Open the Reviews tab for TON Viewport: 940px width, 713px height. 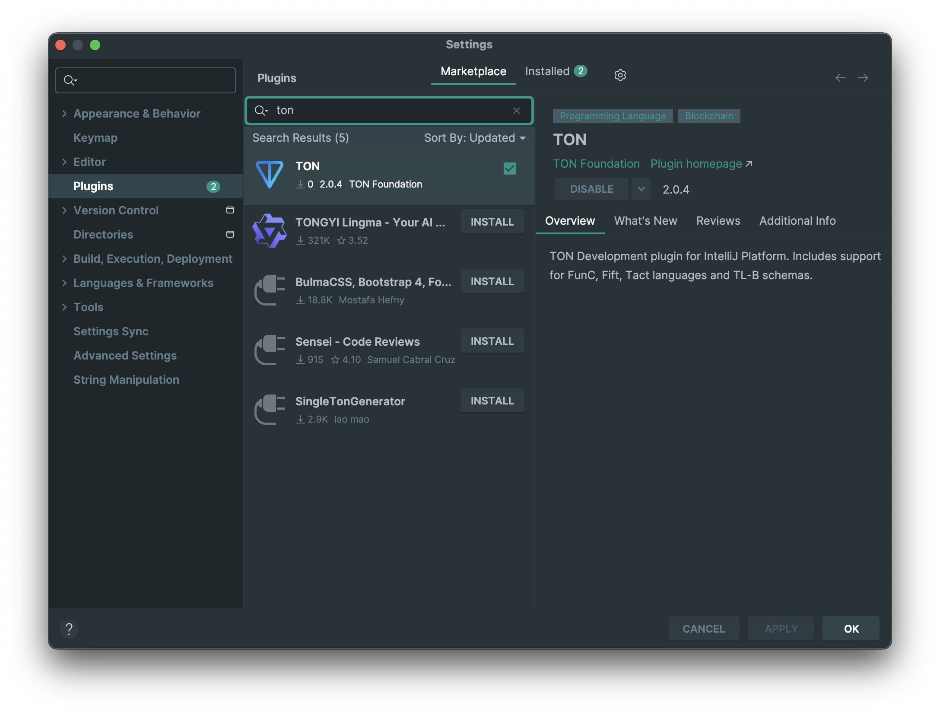click(718, 221)
